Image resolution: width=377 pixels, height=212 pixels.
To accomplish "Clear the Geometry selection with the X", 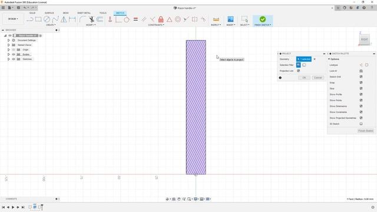I will pyautogui.click(x=315, y=59).
